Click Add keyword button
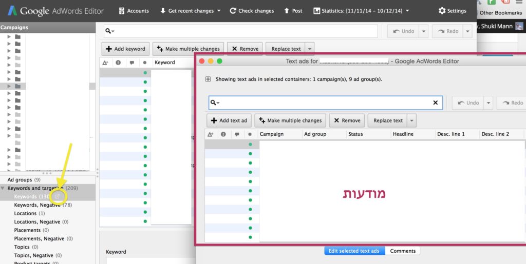 point(125,49)
